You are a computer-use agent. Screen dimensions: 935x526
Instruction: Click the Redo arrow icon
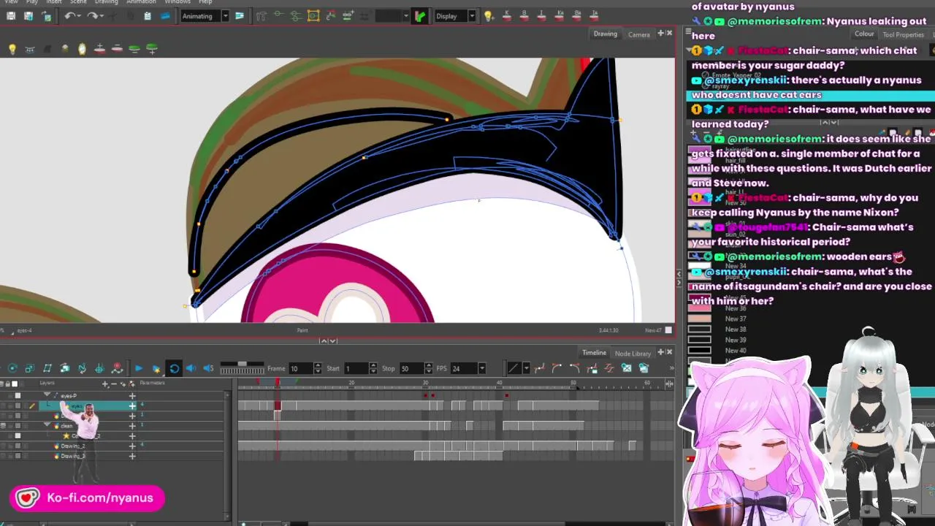point(93,16)
